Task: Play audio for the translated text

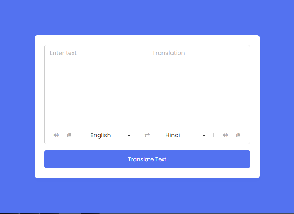Action: coord(225,135)
